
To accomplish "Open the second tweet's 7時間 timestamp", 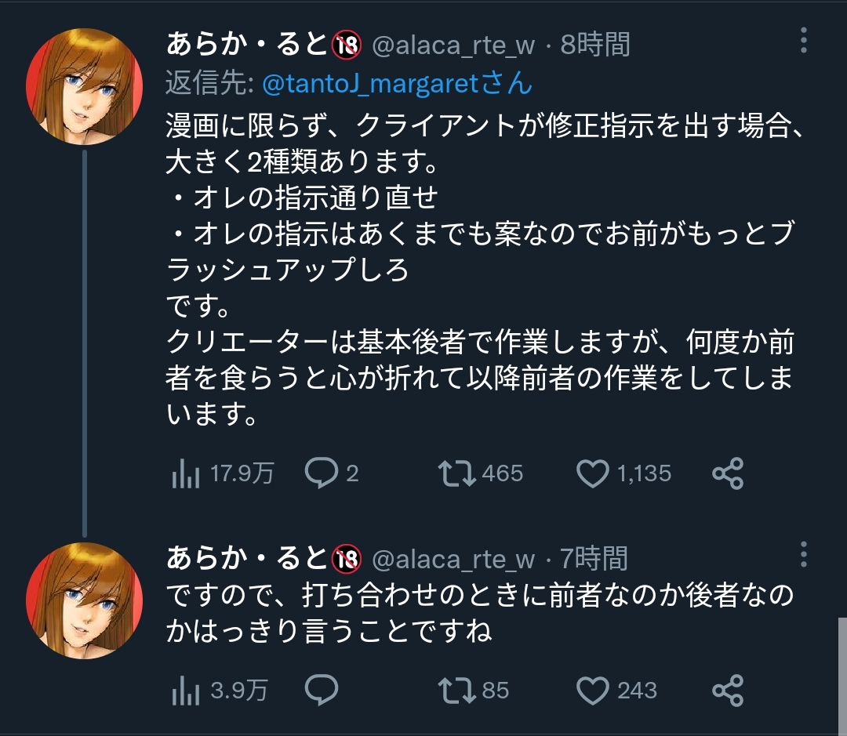I will [x=594, y=560].
